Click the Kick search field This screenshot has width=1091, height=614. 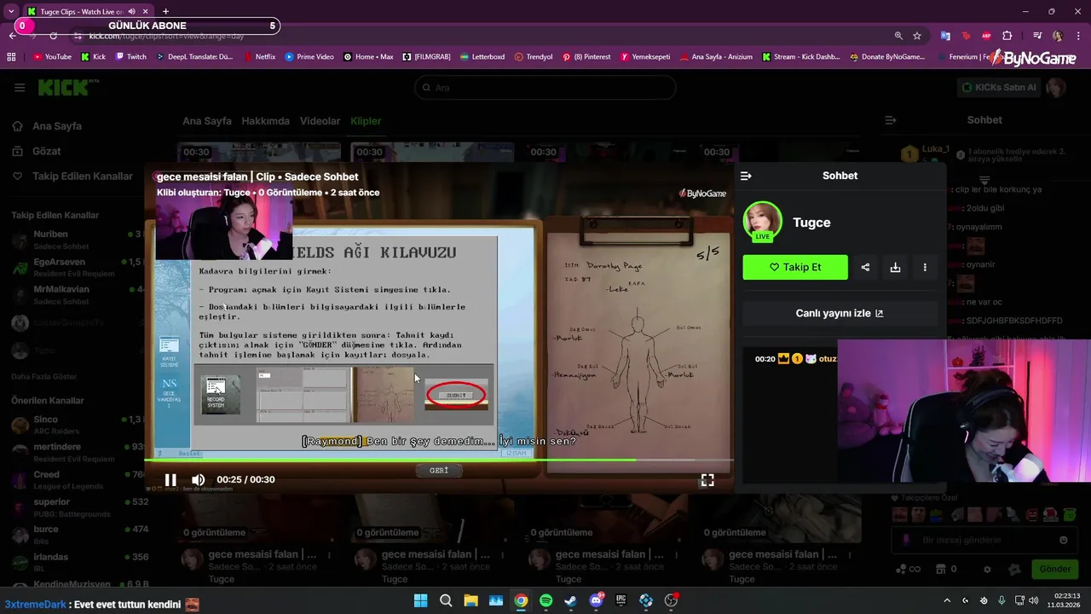tap(545, 87)
